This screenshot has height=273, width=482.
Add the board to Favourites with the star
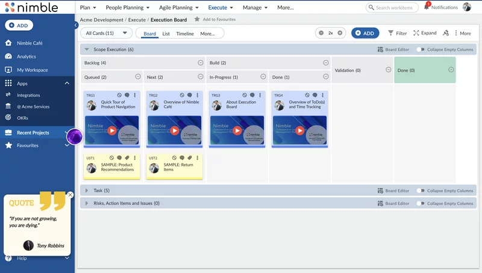pyautogui.click(x=197, y=20)
